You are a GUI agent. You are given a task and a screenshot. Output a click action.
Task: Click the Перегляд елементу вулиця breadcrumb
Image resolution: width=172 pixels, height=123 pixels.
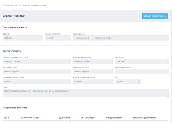click(34, 5)
